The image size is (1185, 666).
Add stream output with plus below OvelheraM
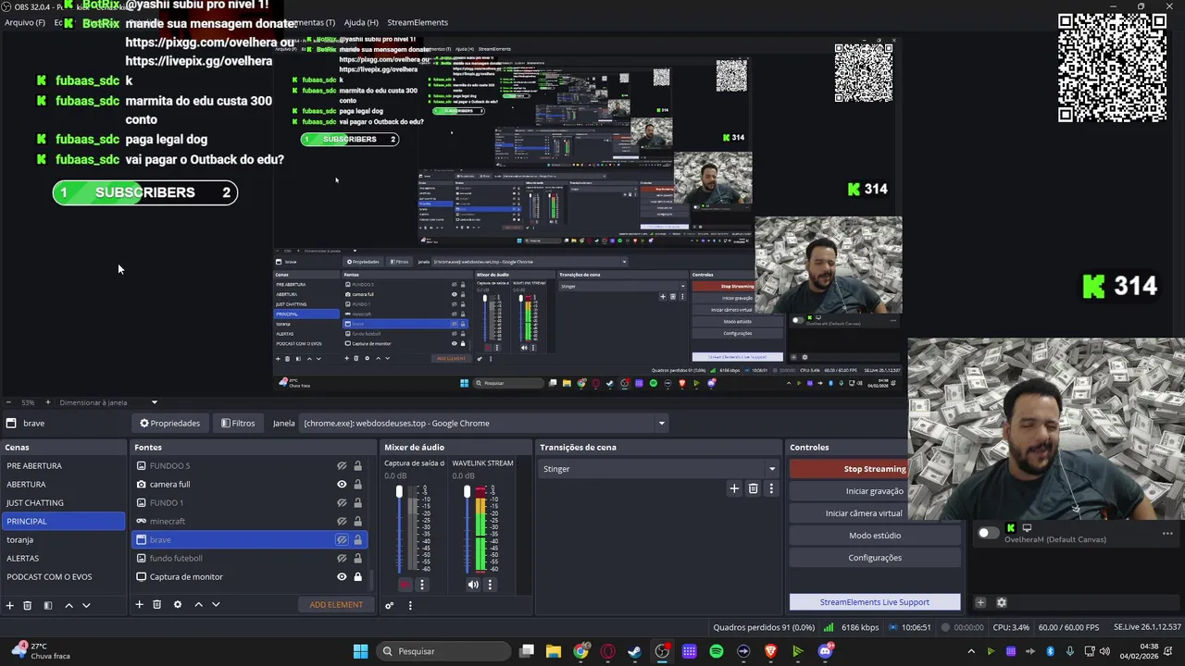click(980, 603)
